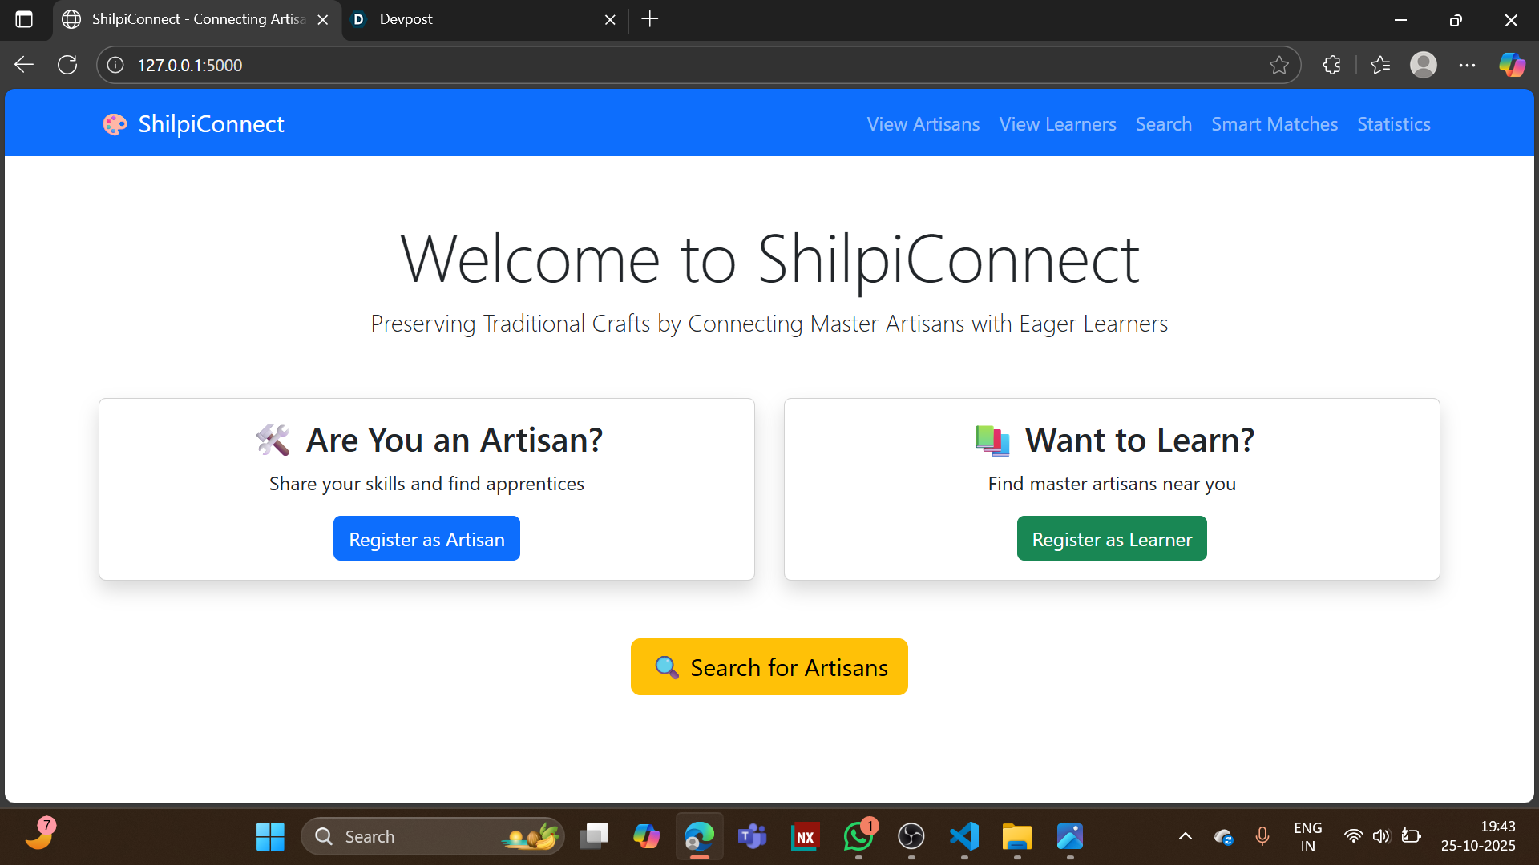This screenshot has width=1539, height=865.
Task: Click the ShilpiConnect palette logo icon
Action: point(115,124)
